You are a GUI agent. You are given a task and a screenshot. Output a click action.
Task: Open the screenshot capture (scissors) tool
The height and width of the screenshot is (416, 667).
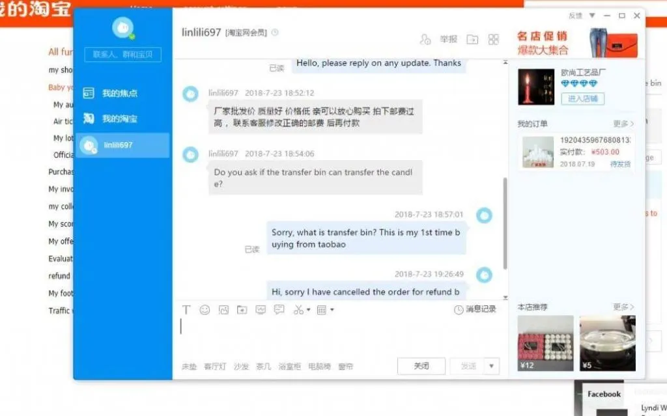point(298,311)
